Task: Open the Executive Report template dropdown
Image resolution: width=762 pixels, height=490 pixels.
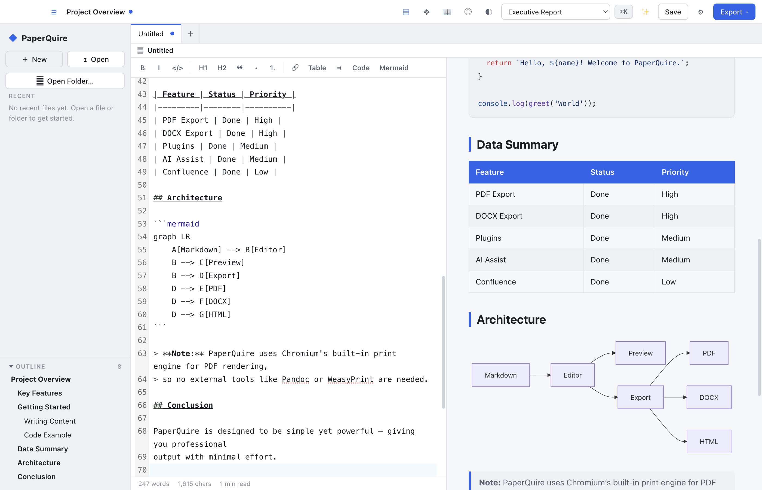Action: [x=556, y=12]
